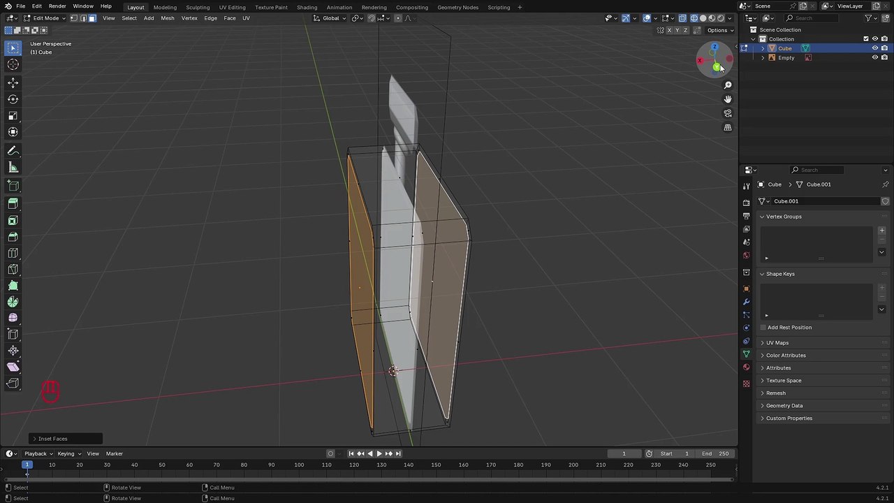
Task: Select the Rotate tool
Action: pyautogui.click(x=13, y=99)
